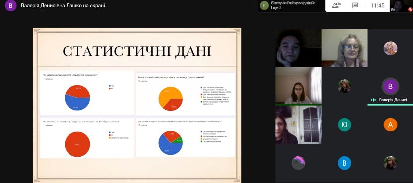Select the blue B participant avatar
The image size is (413, 183).
[x=344, y=163]
